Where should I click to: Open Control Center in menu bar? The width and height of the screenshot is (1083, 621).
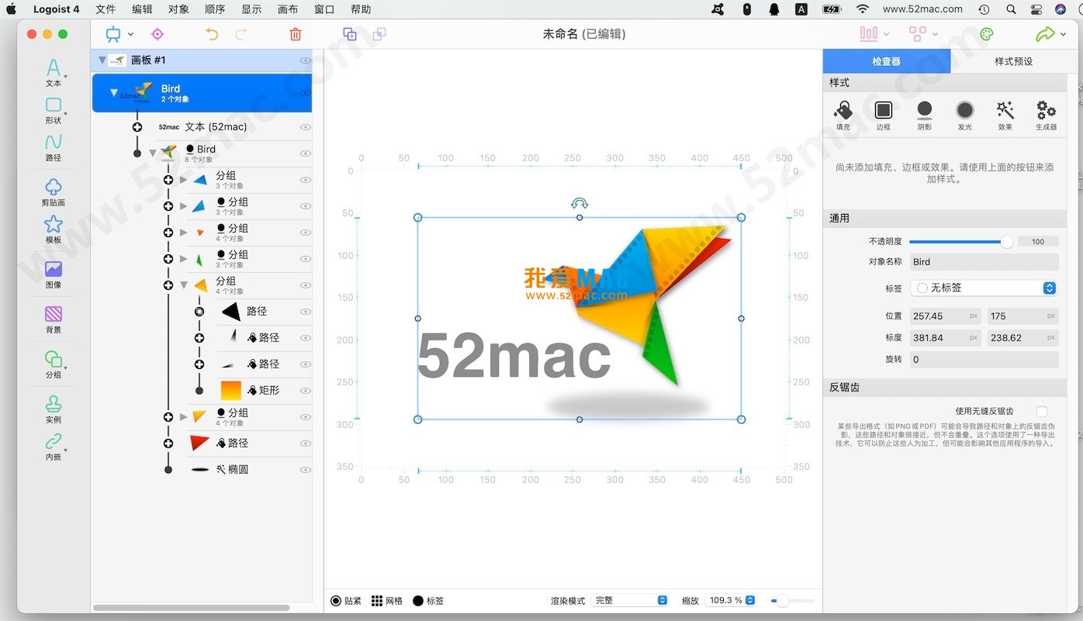point(1036,9)
